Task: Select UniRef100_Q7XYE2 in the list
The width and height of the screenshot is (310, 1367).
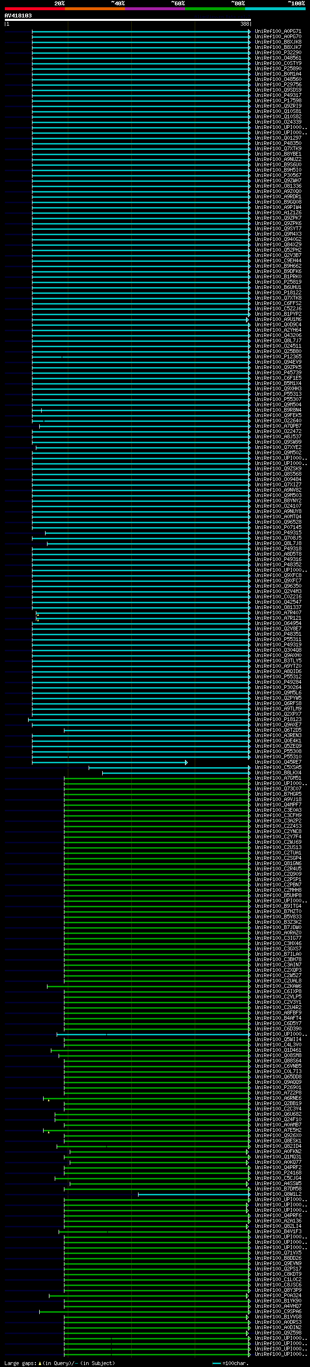Action: coord(278,448)
